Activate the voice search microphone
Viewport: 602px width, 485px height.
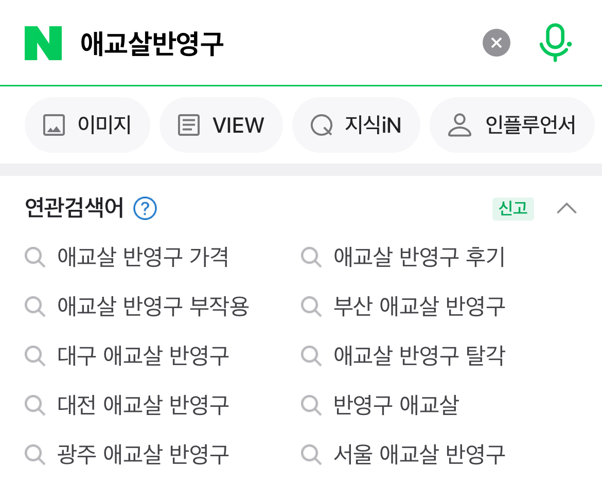(x=555, y=43)
